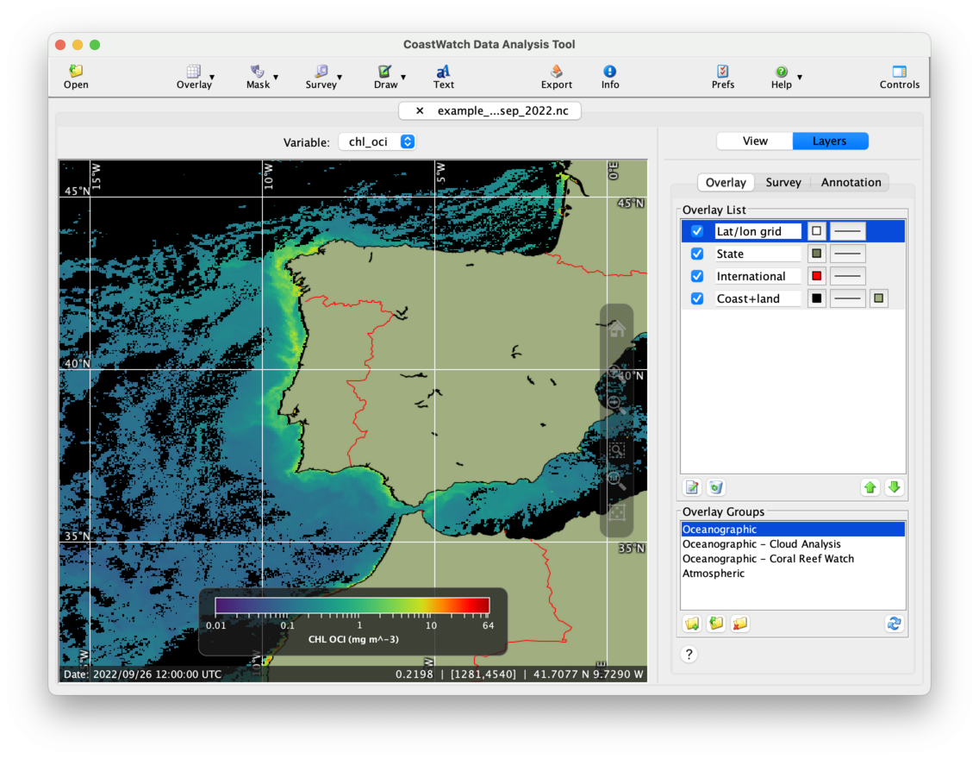The width and height of the screenshot is (979, 759).
Task: Uncheck the Lat/lon grid overlay
Action: pyautogui.click(x=697, y=231)
